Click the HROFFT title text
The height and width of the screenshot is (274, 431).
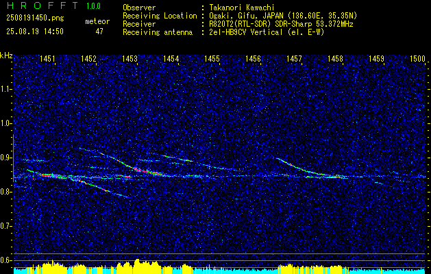pos(43,5)
